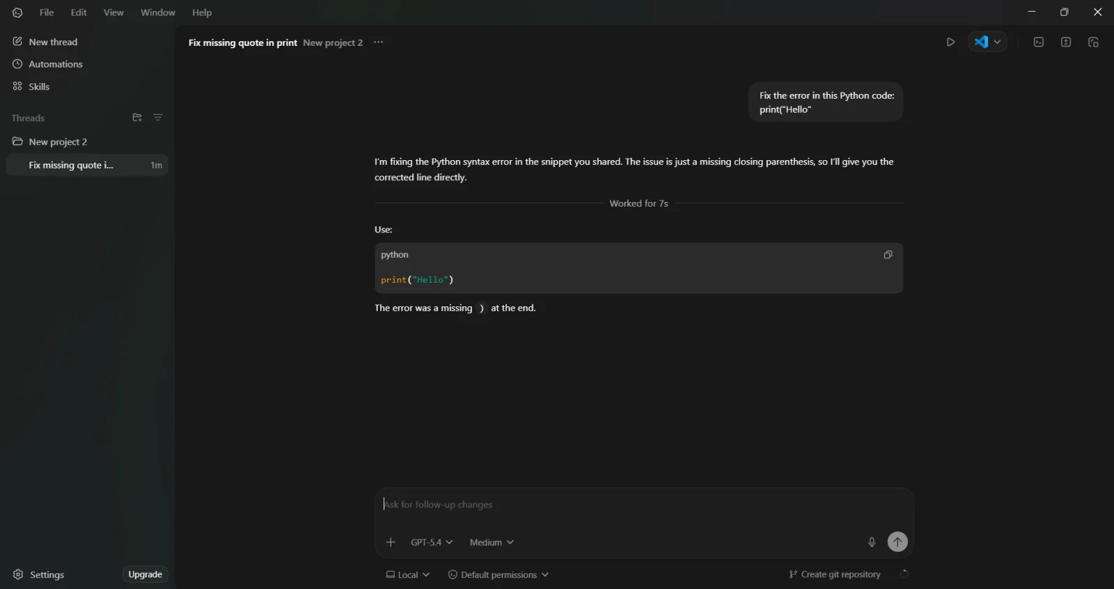This screenshot has width=1114, height=589.
Task: Open Settings
Action: tap(39, 575)
